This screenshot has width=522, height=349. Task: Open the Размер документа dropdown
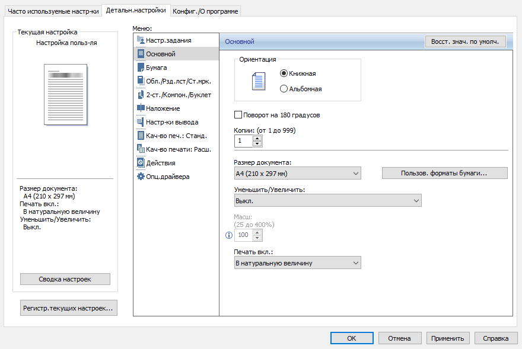tap(298, 174)
